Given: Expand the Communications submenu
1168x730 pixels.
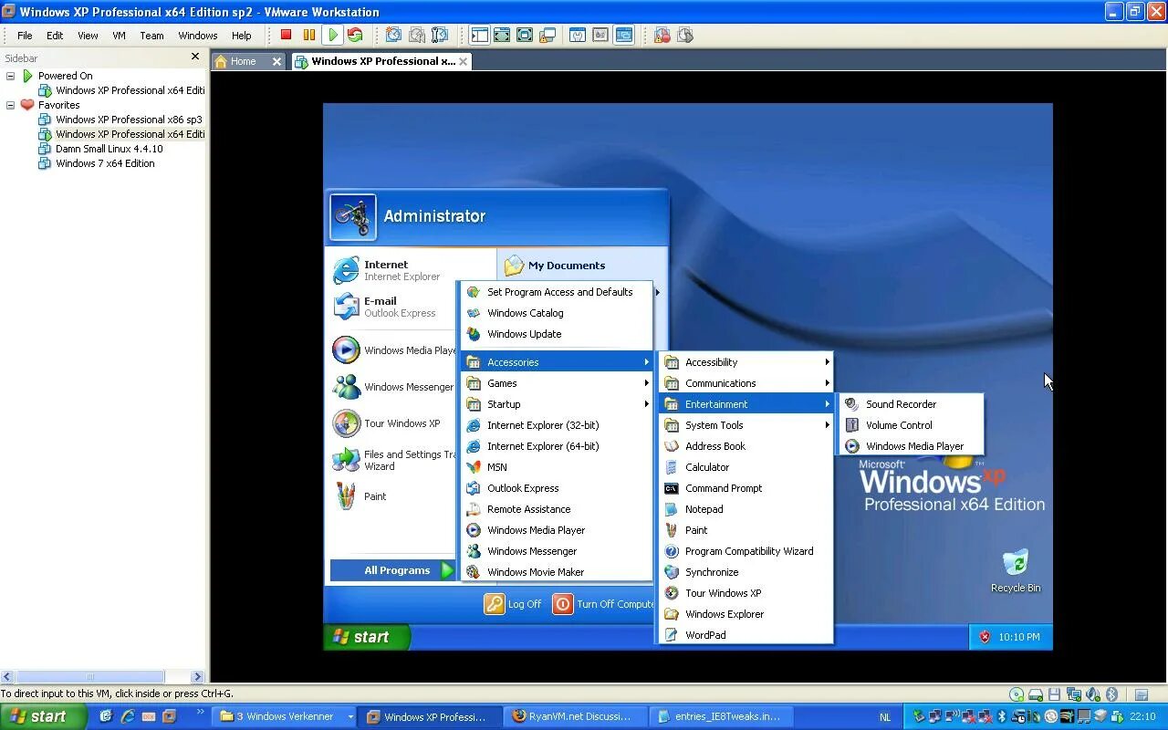Looking at the screenshot, I should coord(746,383).
